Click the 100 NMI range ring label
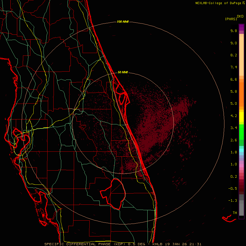Viewport: 246px width, 246px height. point(123,22)
